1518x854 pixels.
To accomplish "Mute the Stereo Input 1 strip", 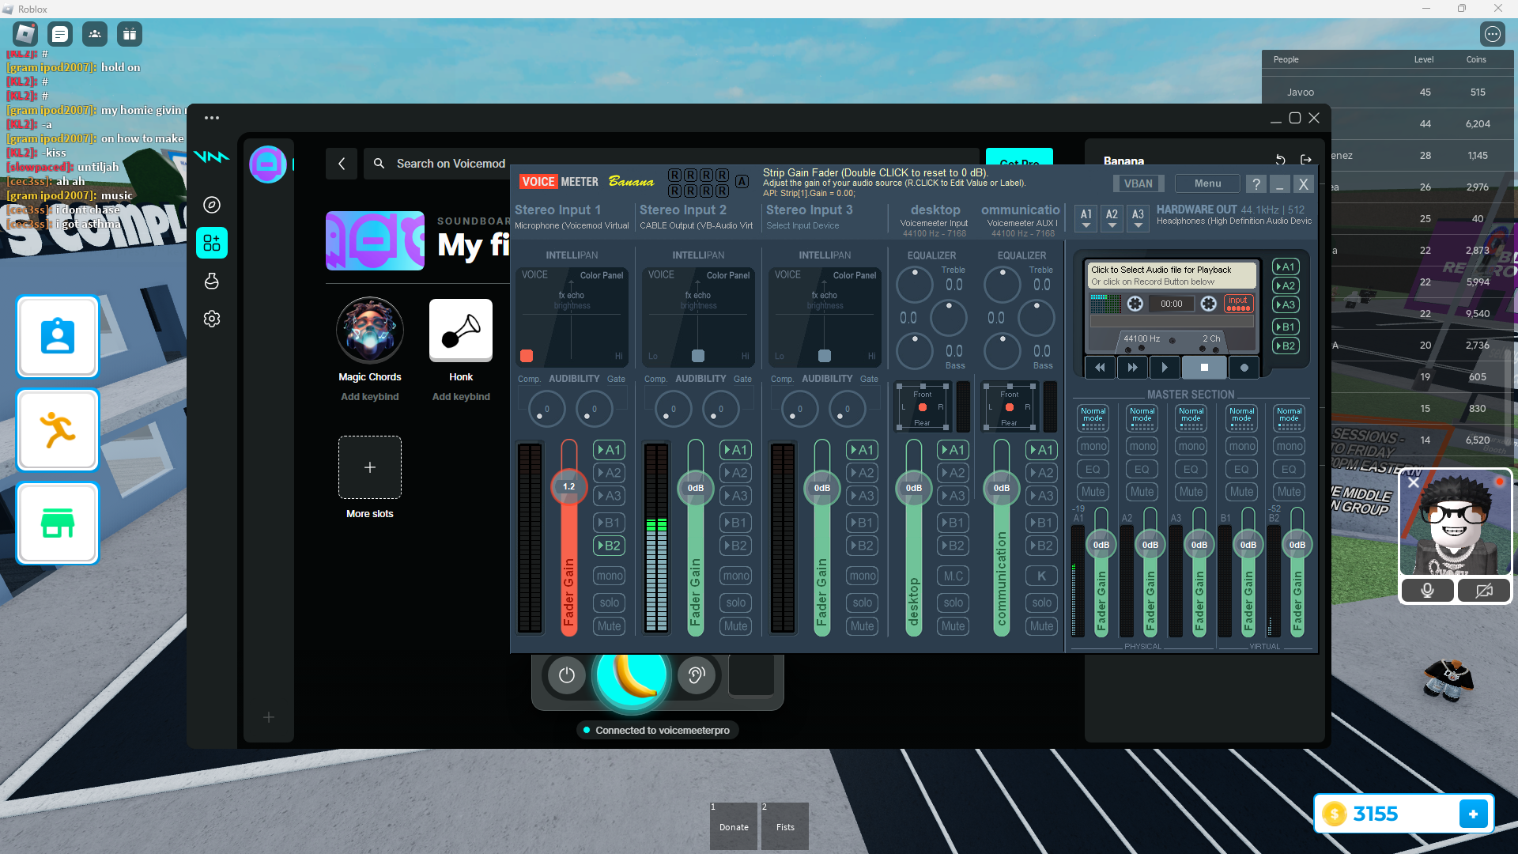I will point(610,626).
